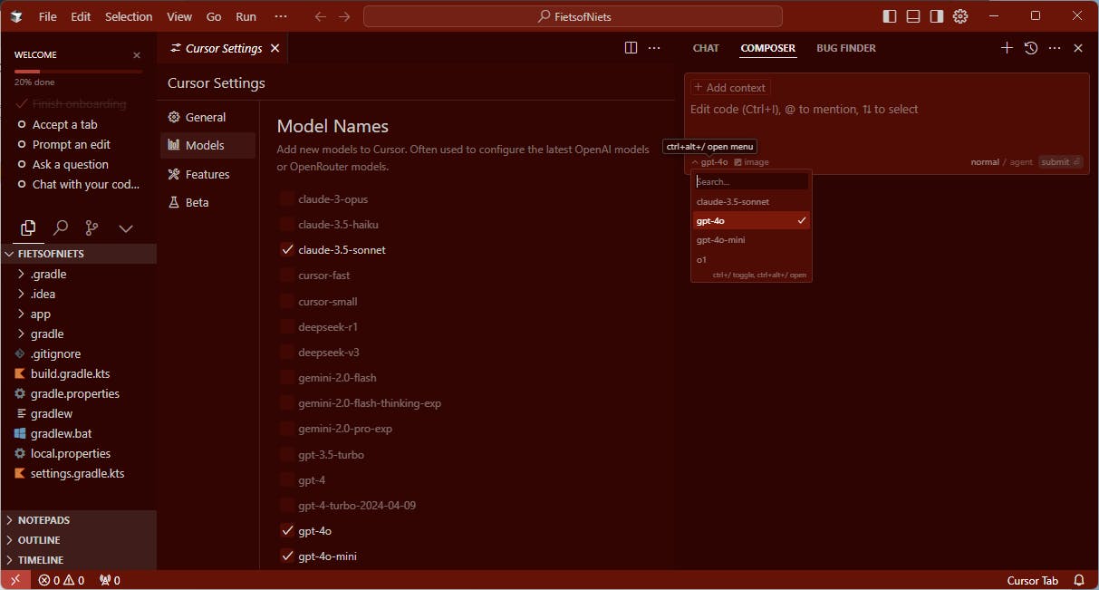Expand the Notepads section
This screenshot has width=1099, height=590.
tap(78, 520)
